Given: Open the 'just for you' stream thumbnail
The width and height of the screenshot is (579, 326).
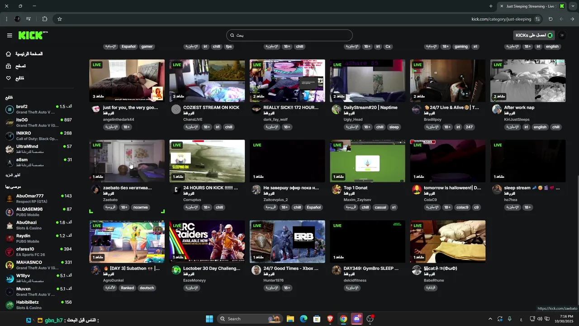Looking at the screenshot, I should tap(127, 81).
